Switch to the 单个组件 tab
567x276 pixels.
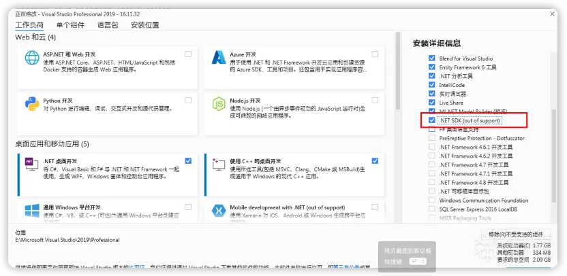click(x=70, y=25)
